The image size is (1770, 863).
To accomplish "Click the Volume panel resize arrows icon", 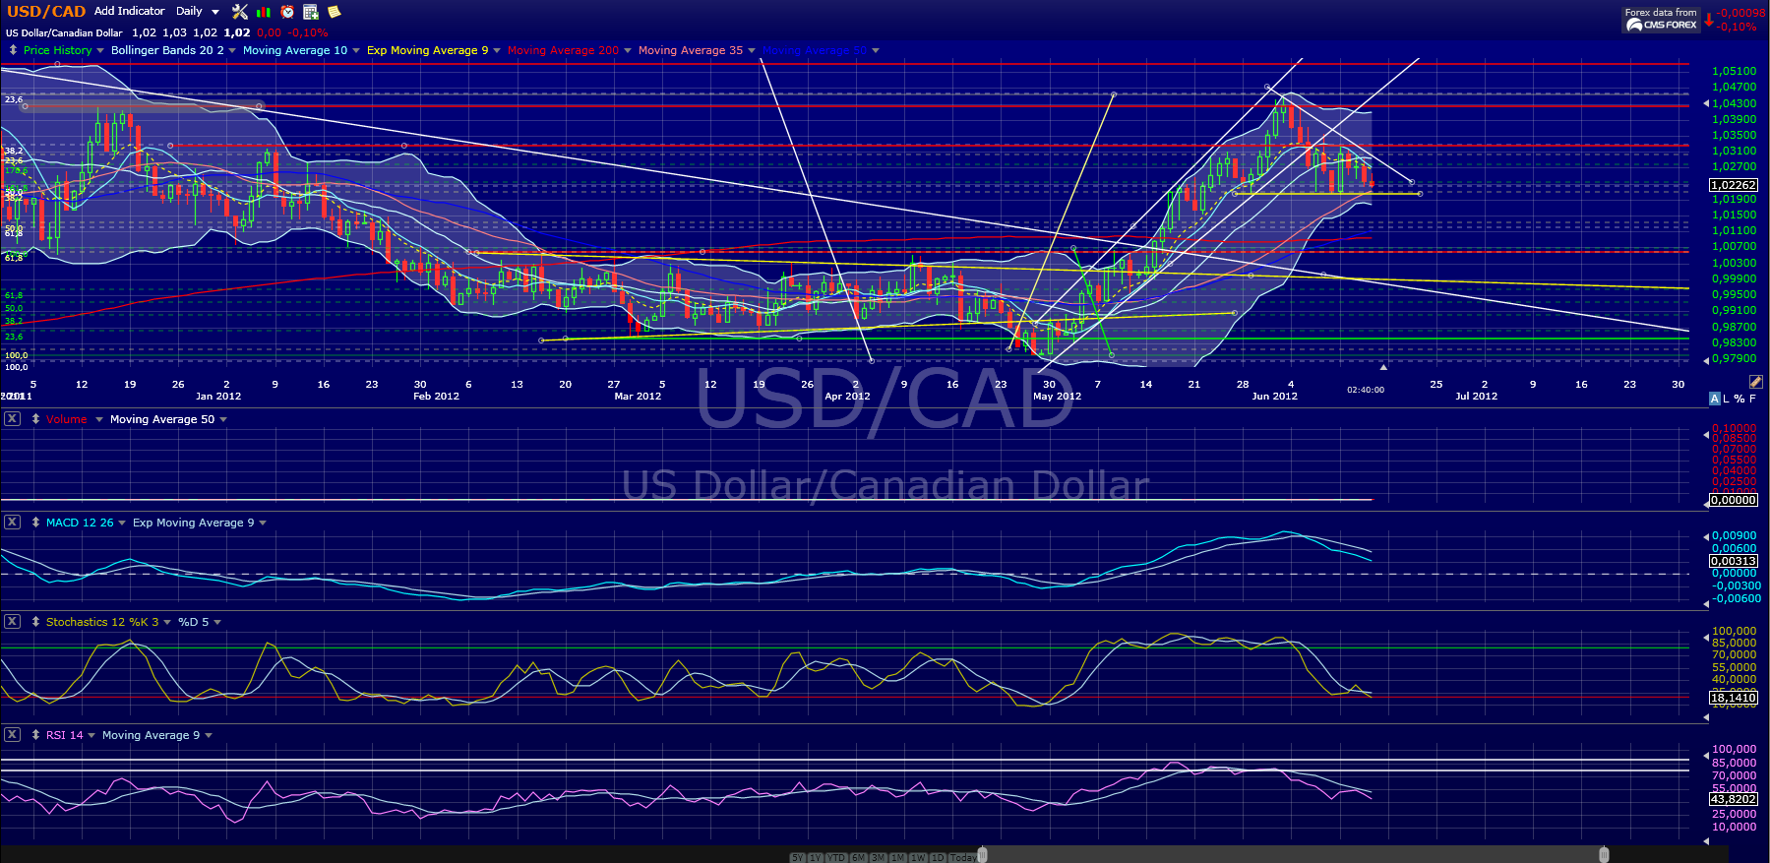I will (x=35, y=419).
